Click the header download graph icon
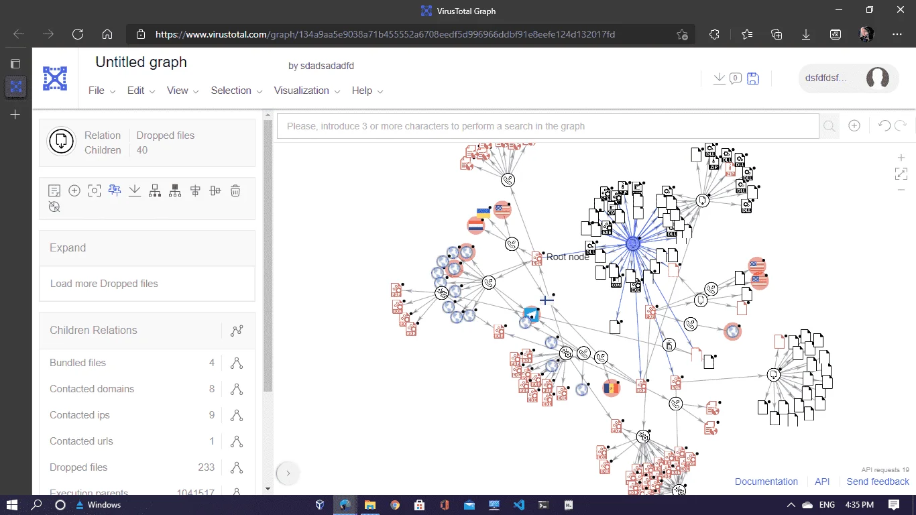 point(719,78)
